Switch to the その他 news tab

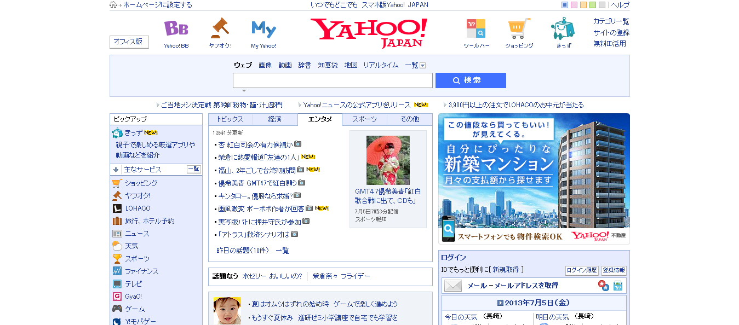click(x=409, y=119)
